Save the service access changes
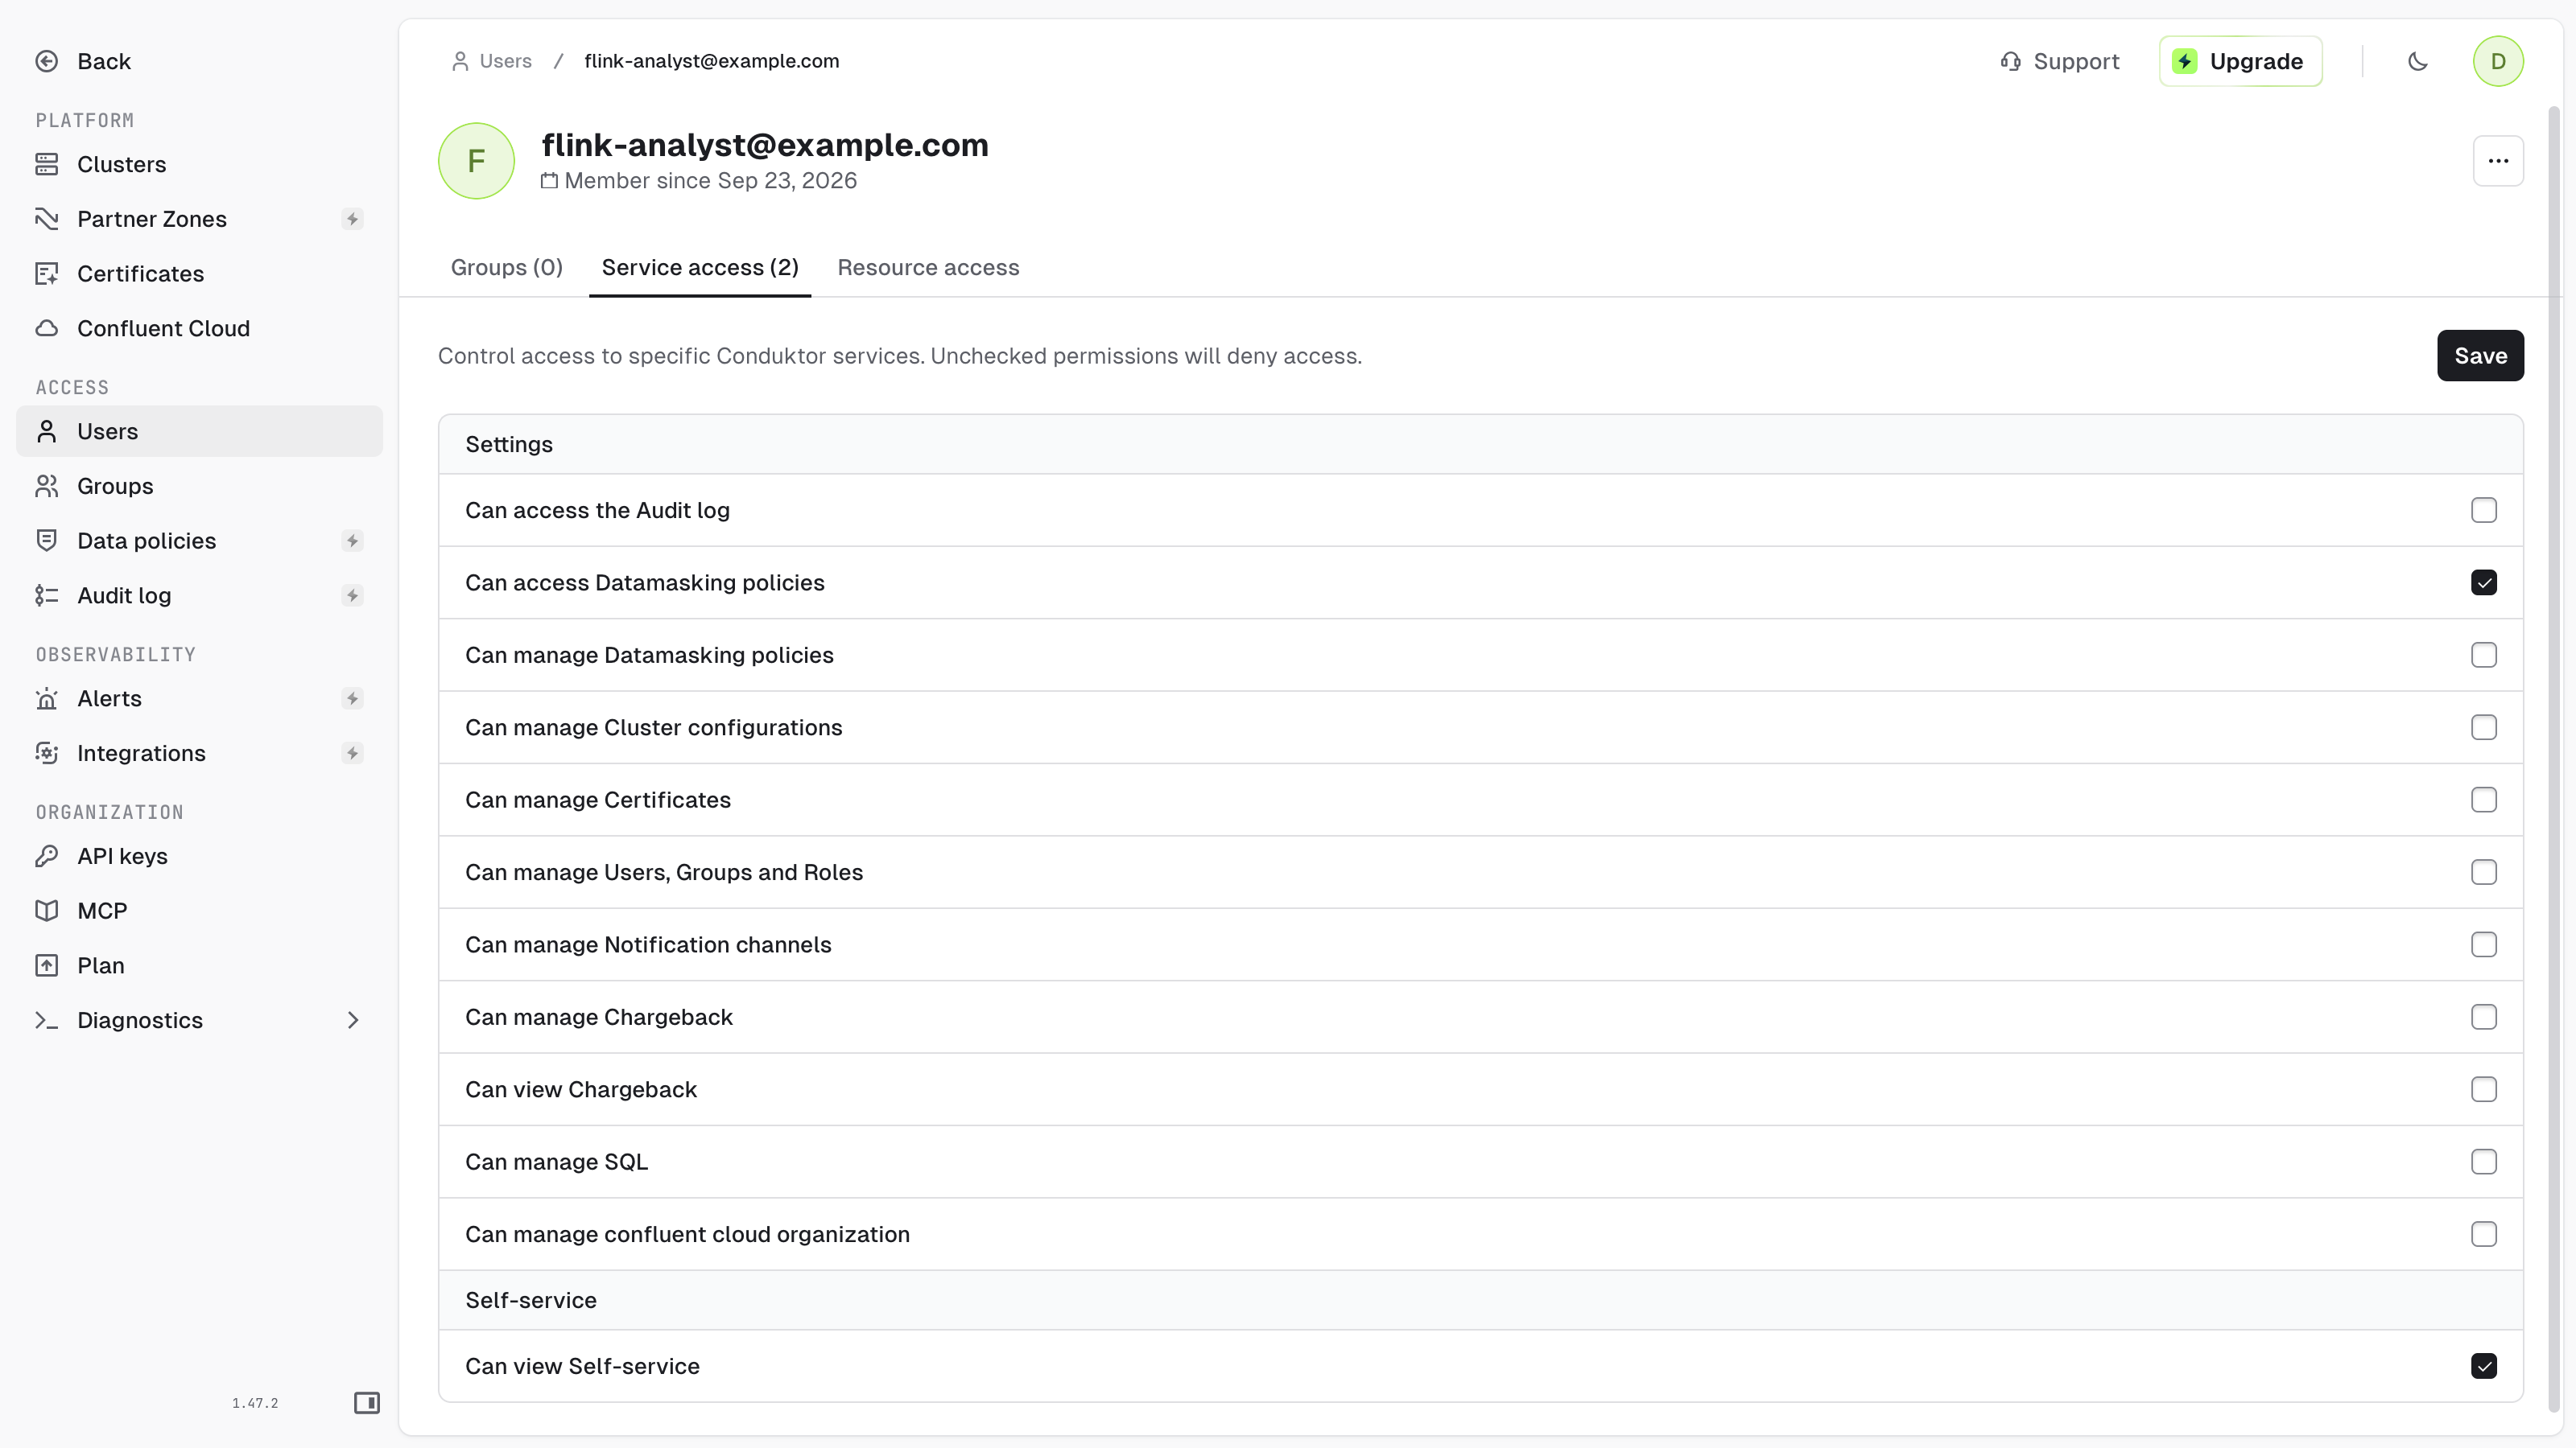This screenshot has height=1448, width=2576. (2480, 356)
